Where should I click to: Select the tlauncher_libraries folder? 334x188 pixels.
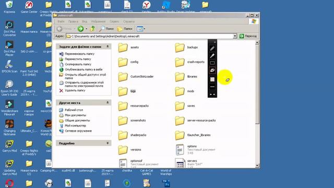coord(193,135)
